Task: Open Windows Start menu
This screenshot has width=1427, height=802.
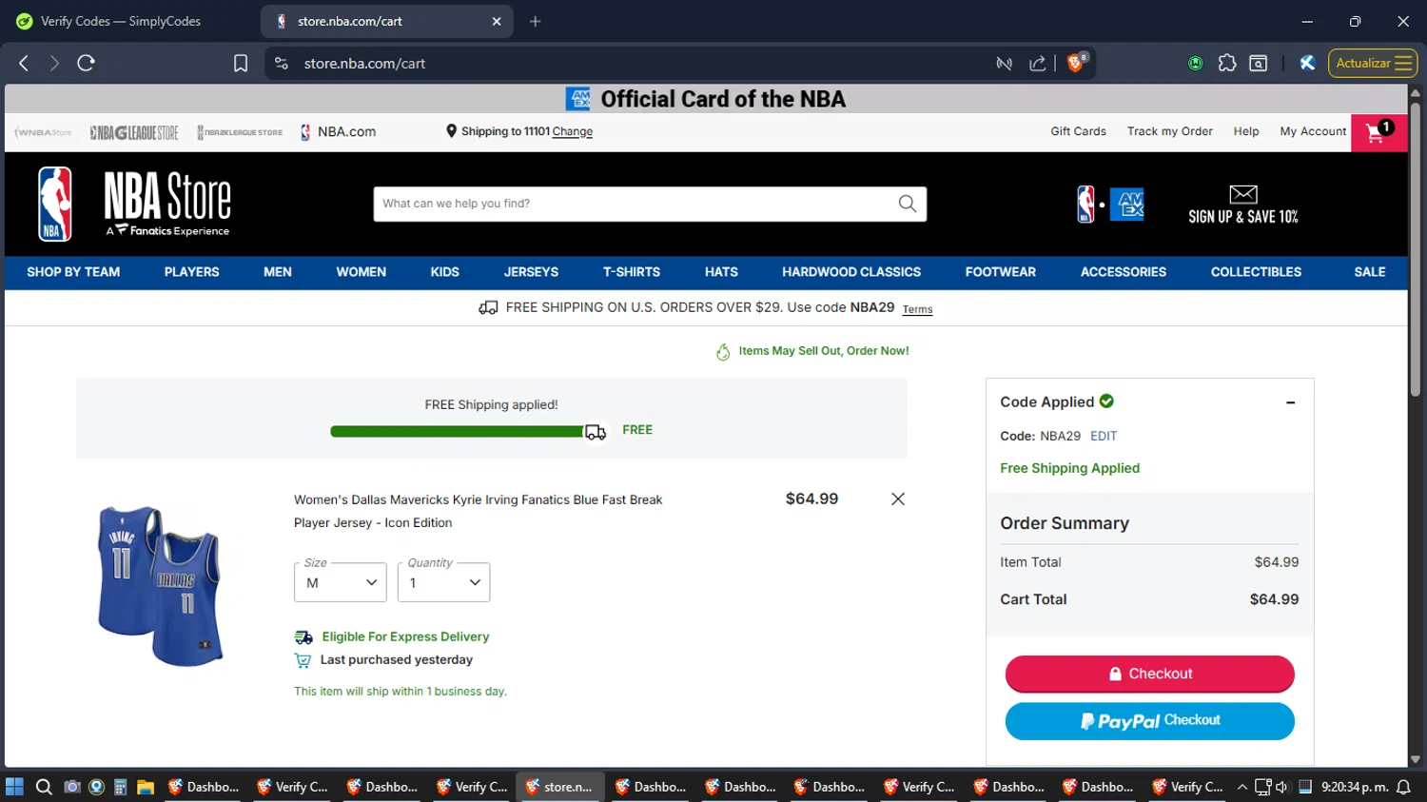Action: tap(14, 787)
